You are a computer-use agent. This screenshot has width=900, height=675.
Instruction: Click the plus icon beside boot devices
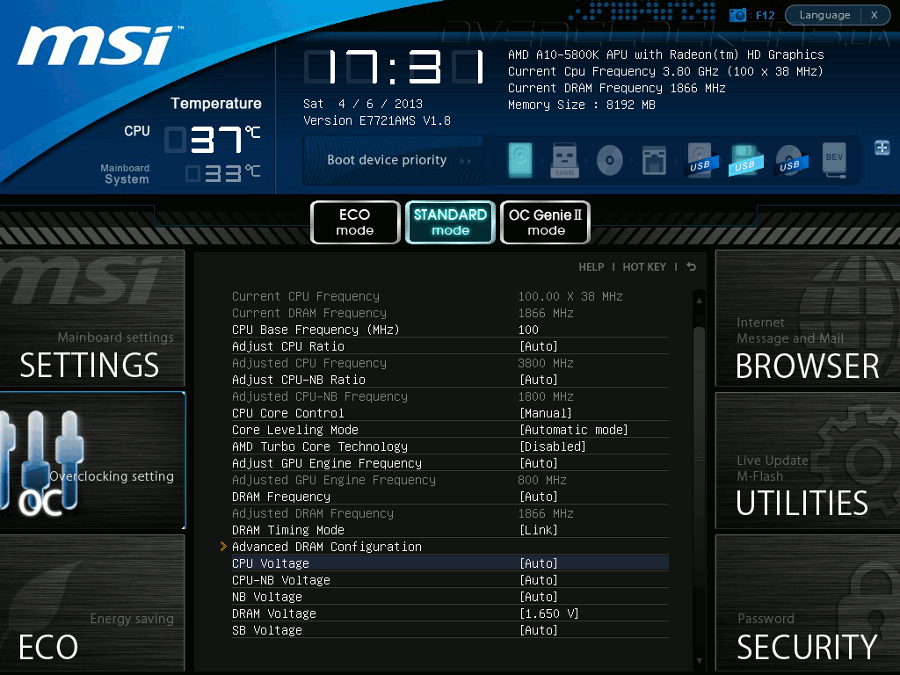[x=882, y=148]
